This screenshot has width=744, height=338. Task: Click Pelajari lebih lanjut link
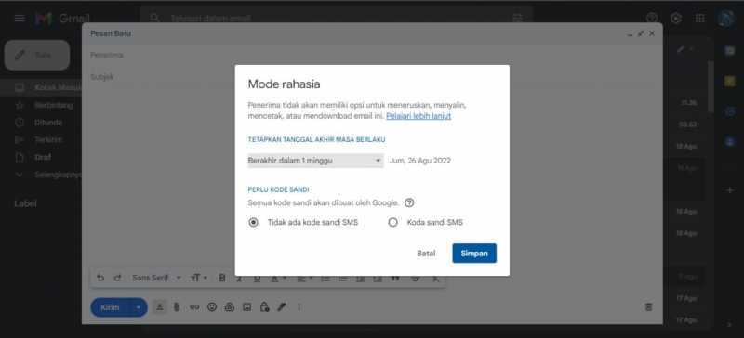(418, 116)
